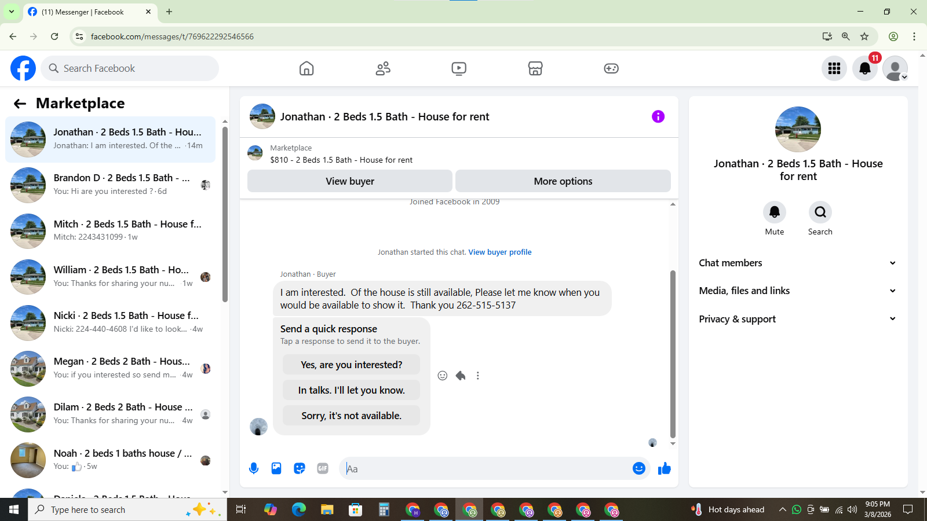Send quick response Yes, are you interested?
The width and height of the screenshot is (927, 521).
351,365
